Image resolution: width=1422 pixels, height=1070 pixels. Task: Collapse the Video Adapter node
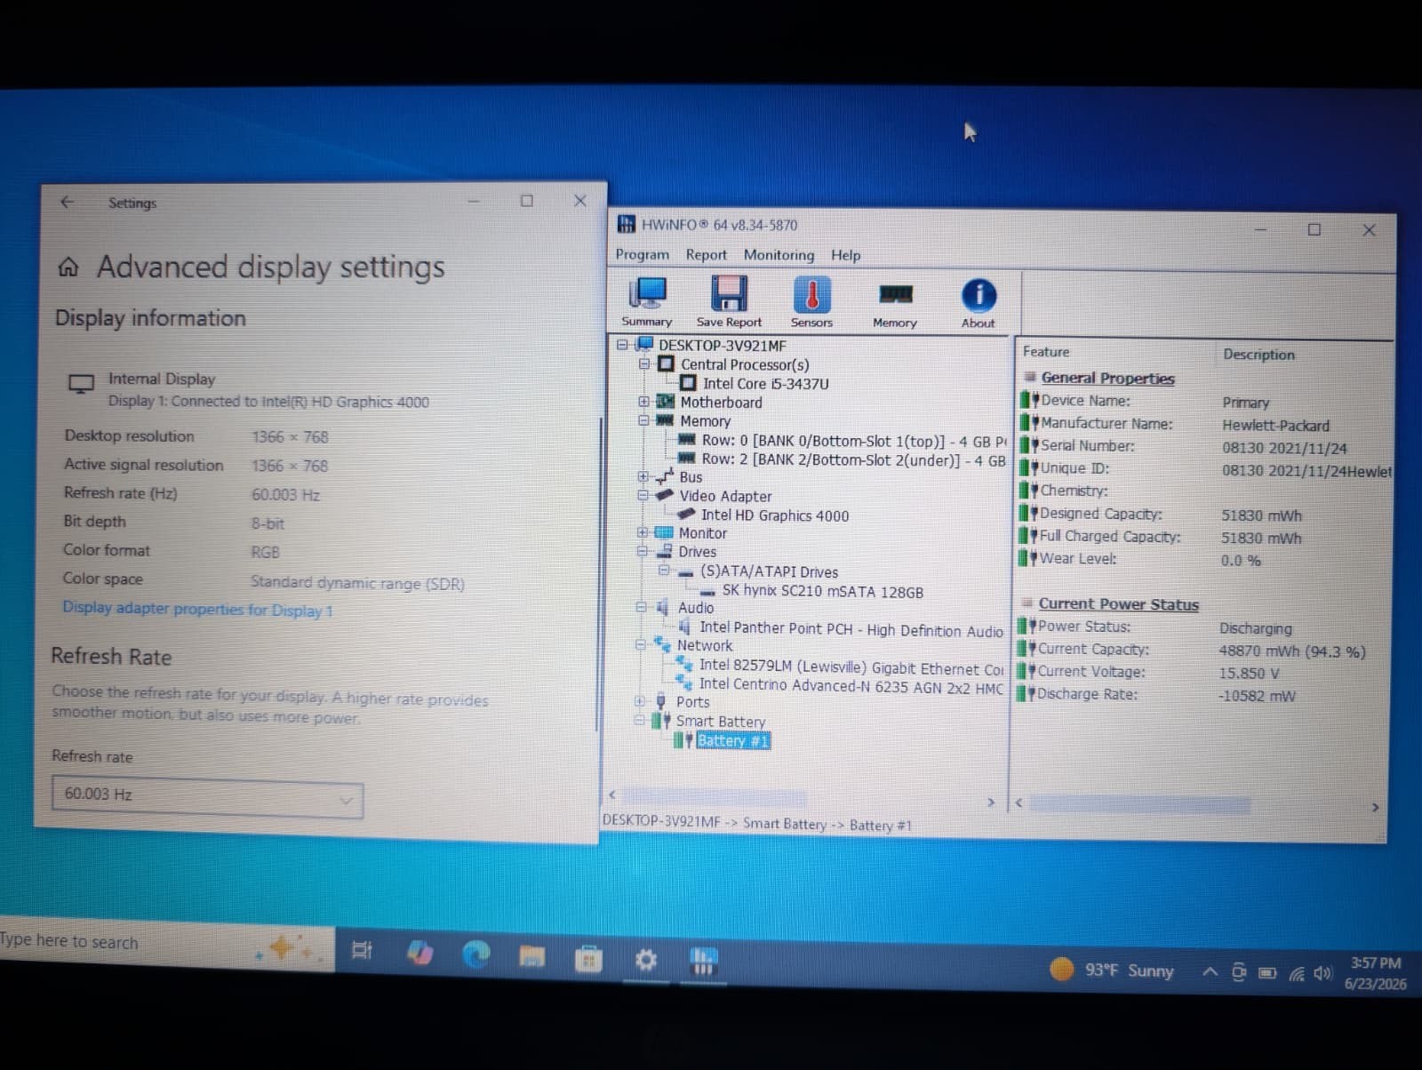643,495
